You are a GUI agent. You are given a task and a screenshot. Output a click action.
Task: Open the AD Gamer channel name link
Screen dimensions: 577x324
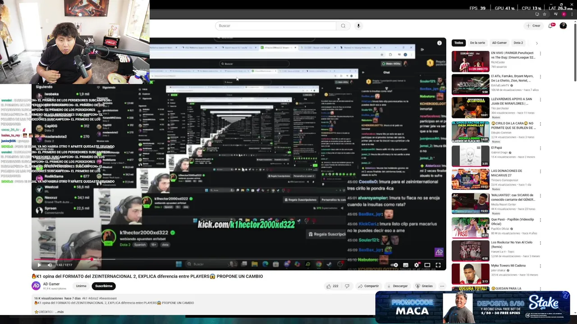tap(51, 284)
